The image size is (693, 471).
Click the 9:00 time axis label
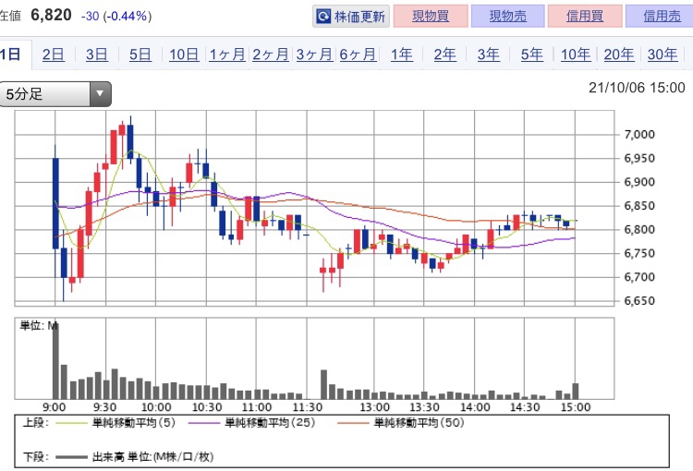pyautogui.click(x=54, y=407)
